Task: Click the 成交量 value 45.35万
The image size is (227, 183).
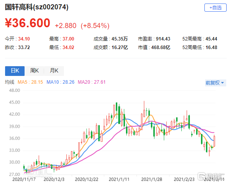Action: (120, 39)
